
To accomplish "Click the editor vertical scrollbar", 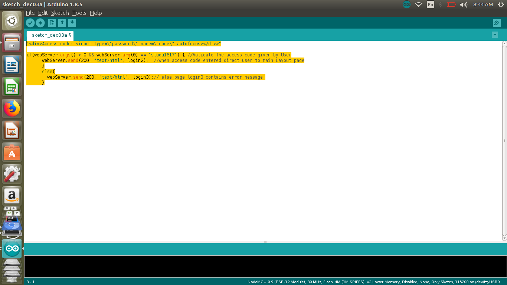I will [504, 141].
